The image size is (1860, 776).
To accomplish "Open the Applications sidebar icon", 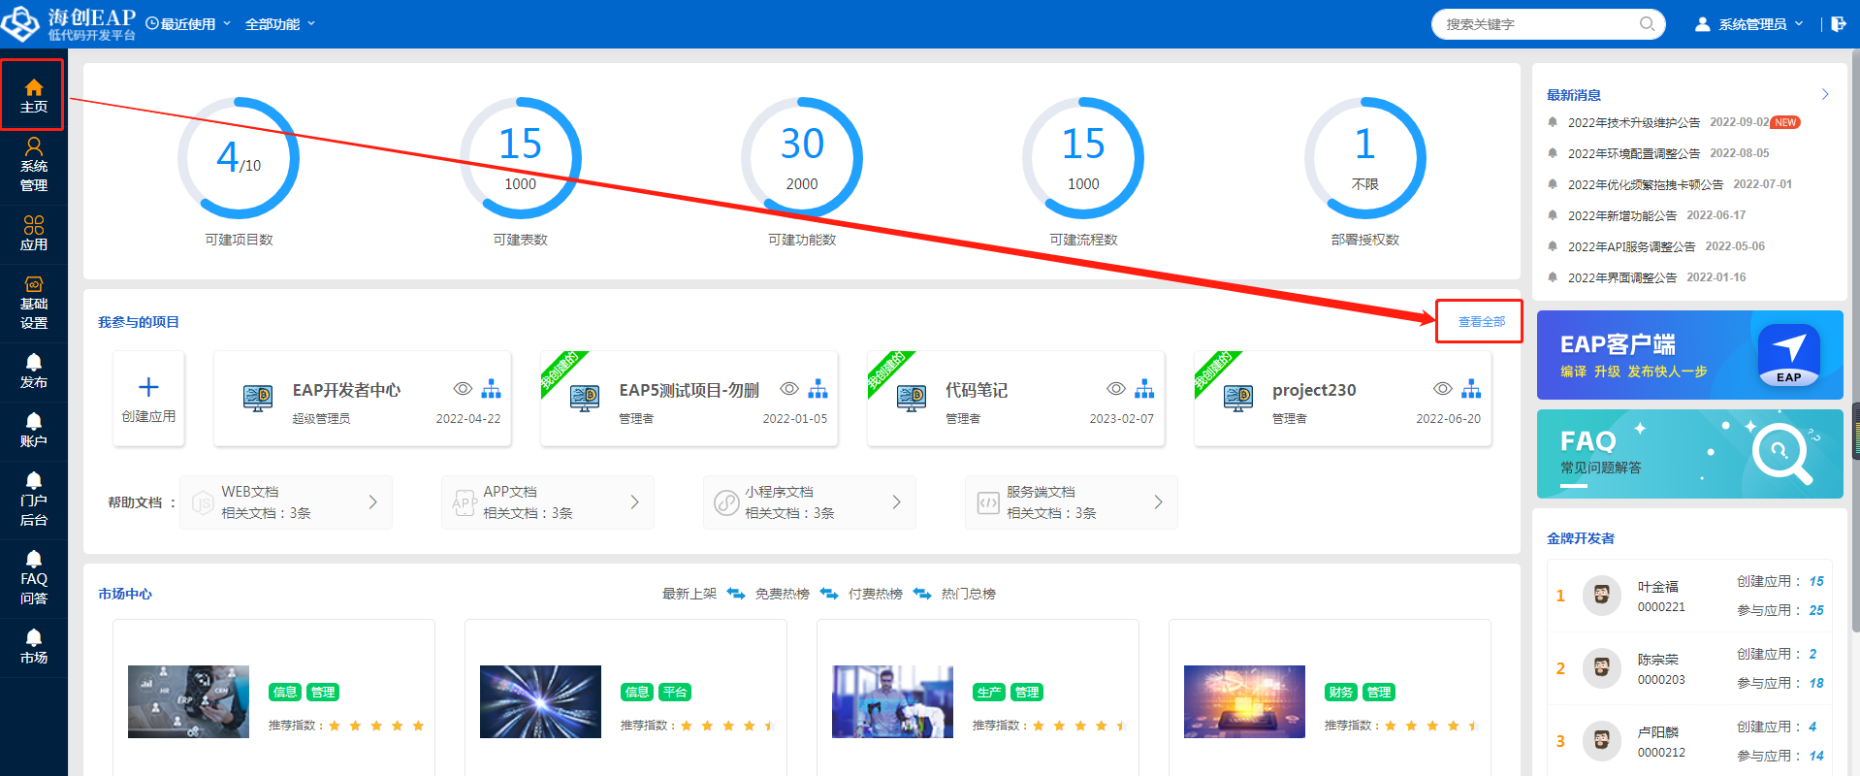I will point(33,234).
